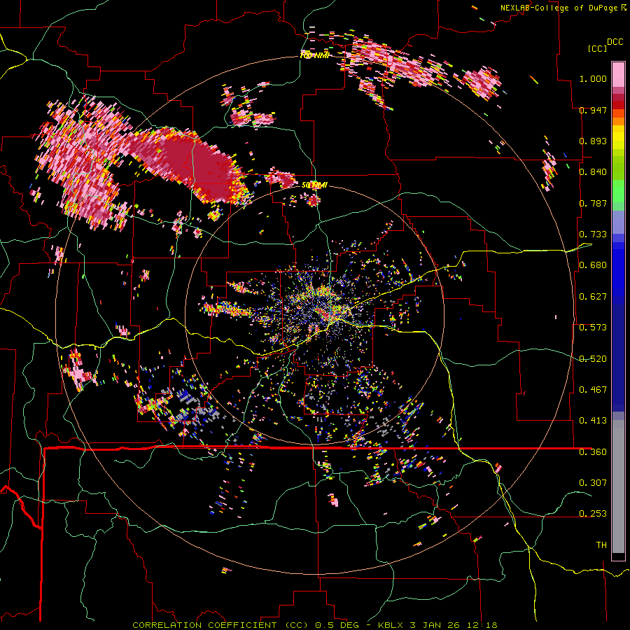Click the KBLX station identifier in caption
This screenshot has width=630, height=630.
[x=391, y=625]
